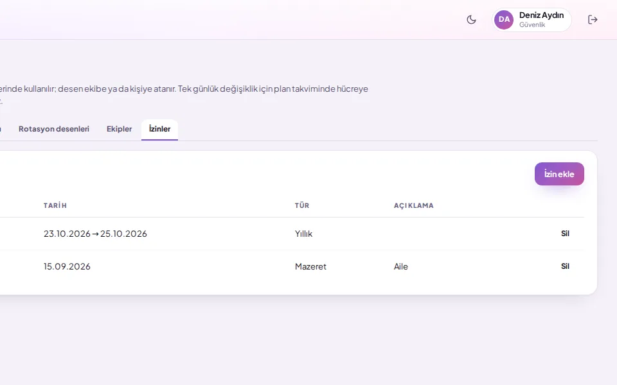Switch to the Rotasyon desenleri tab
Image resolution: width=617 pixels, height=385 pixels.
coord(54,129)
